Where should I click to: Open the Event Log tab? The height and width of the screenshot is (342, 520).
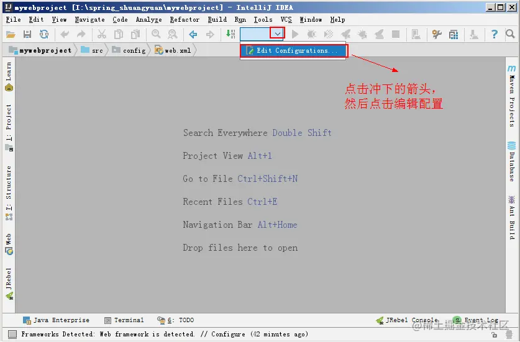(x=475, y=320)
